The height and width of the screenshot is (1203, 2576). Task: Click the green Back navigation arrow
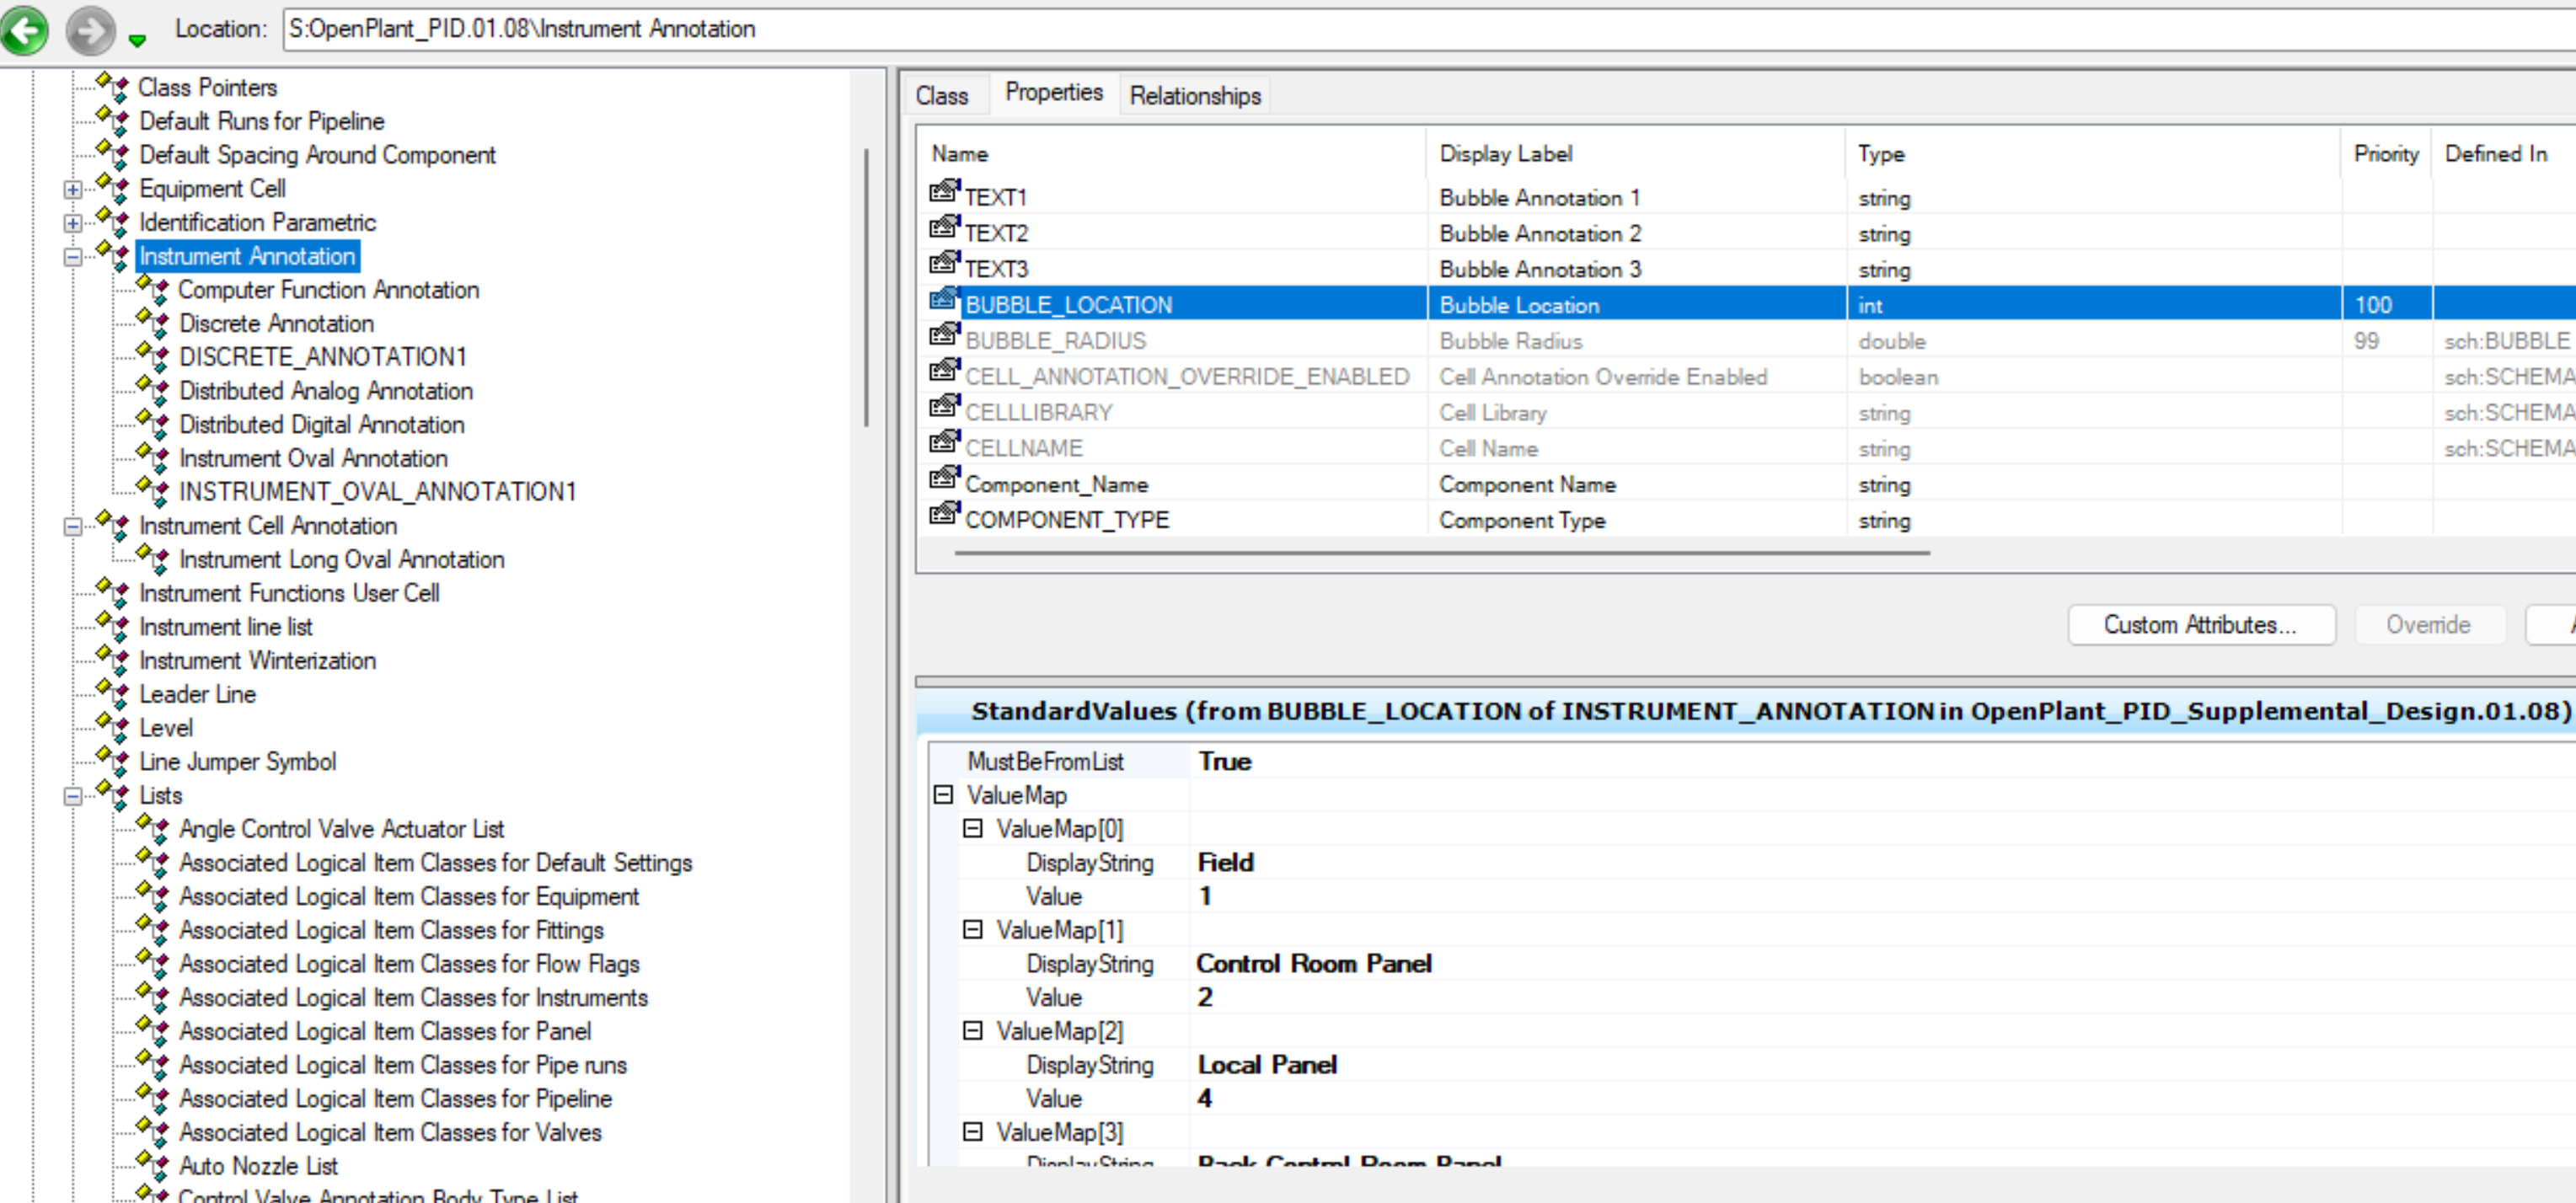(x=24, y=30)
